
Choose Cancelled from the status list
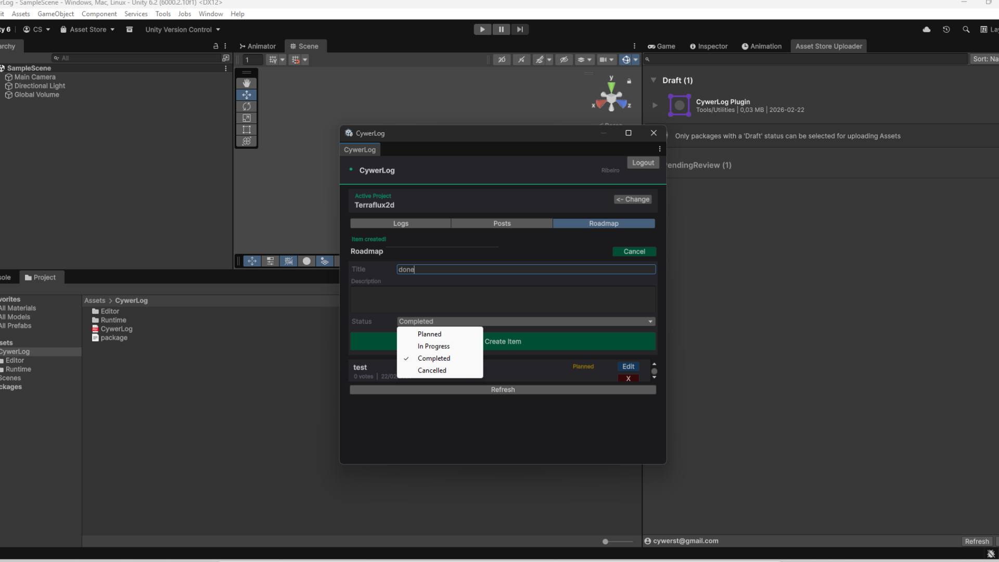click(432, 371)
